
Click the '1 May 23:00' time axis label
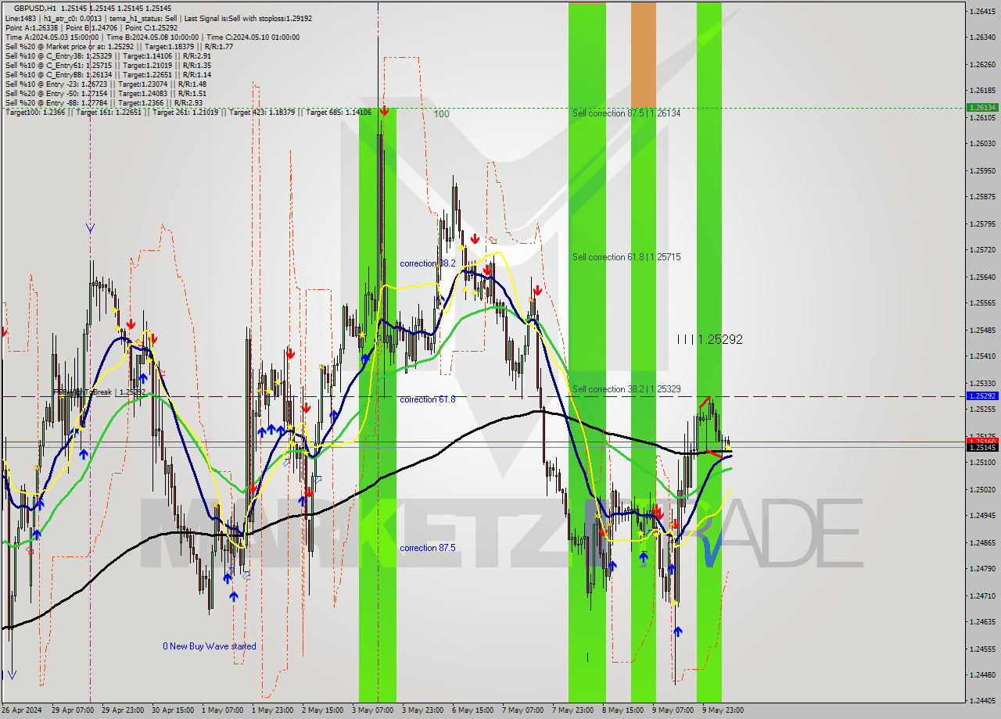(x=274, y=710)
